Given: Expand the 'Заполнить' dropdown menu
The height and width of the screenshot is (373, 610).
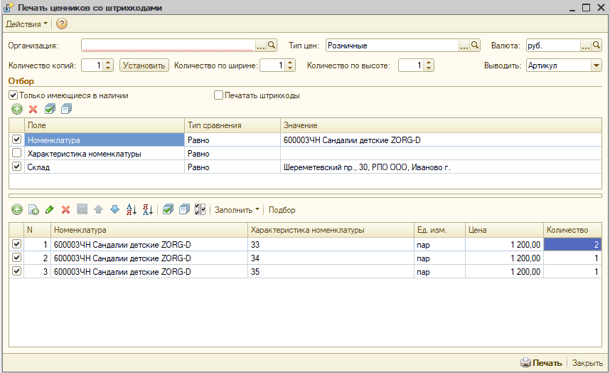Looking at the screenshot, I should click(237, 210).
